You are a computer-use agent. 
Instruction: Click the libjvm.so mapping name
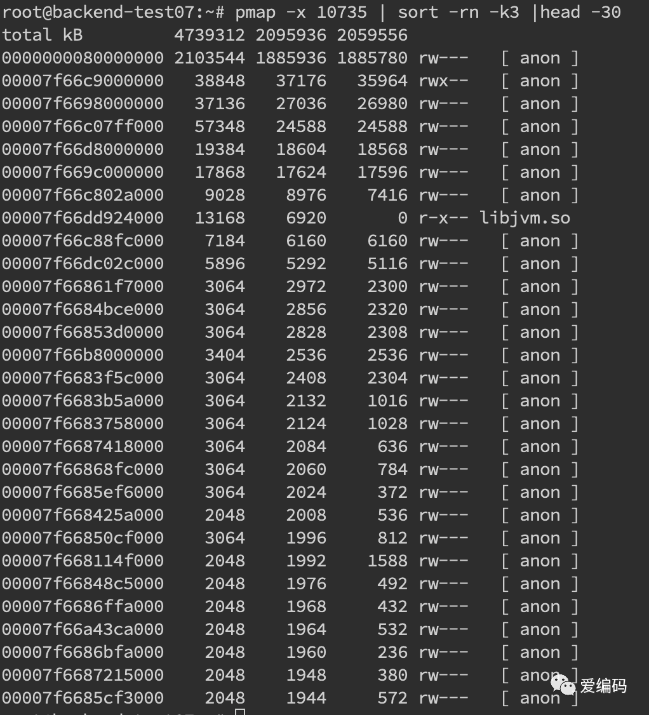(525, 218)
